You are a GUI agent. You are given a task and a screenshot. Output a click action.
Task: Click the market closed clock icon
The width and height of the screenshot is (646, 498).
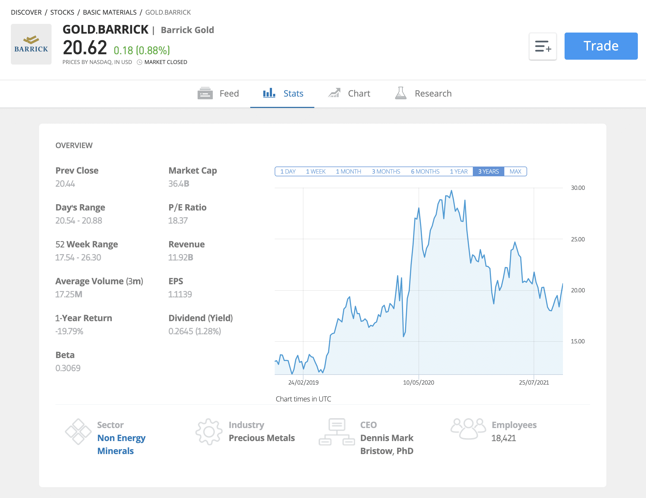pos(139,62)
